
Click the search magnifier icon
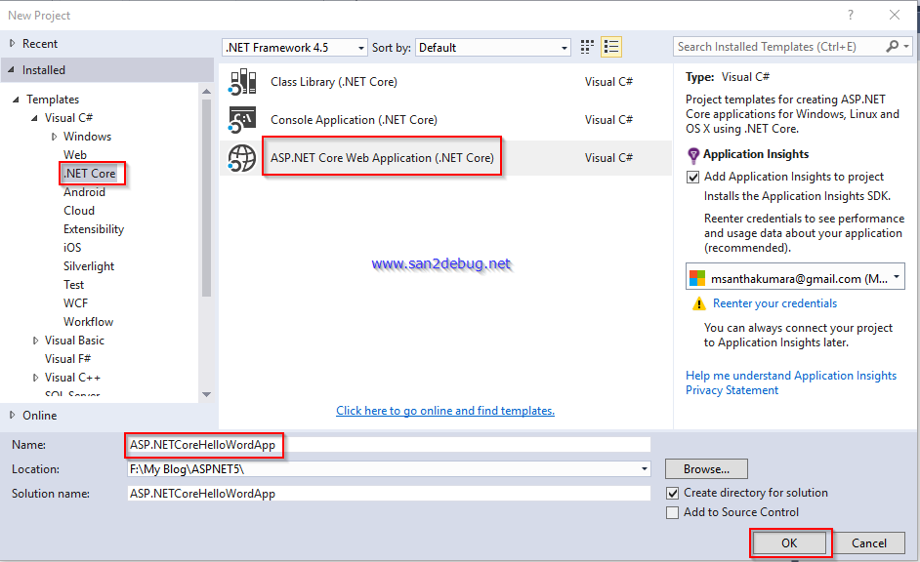pos(892,46)
